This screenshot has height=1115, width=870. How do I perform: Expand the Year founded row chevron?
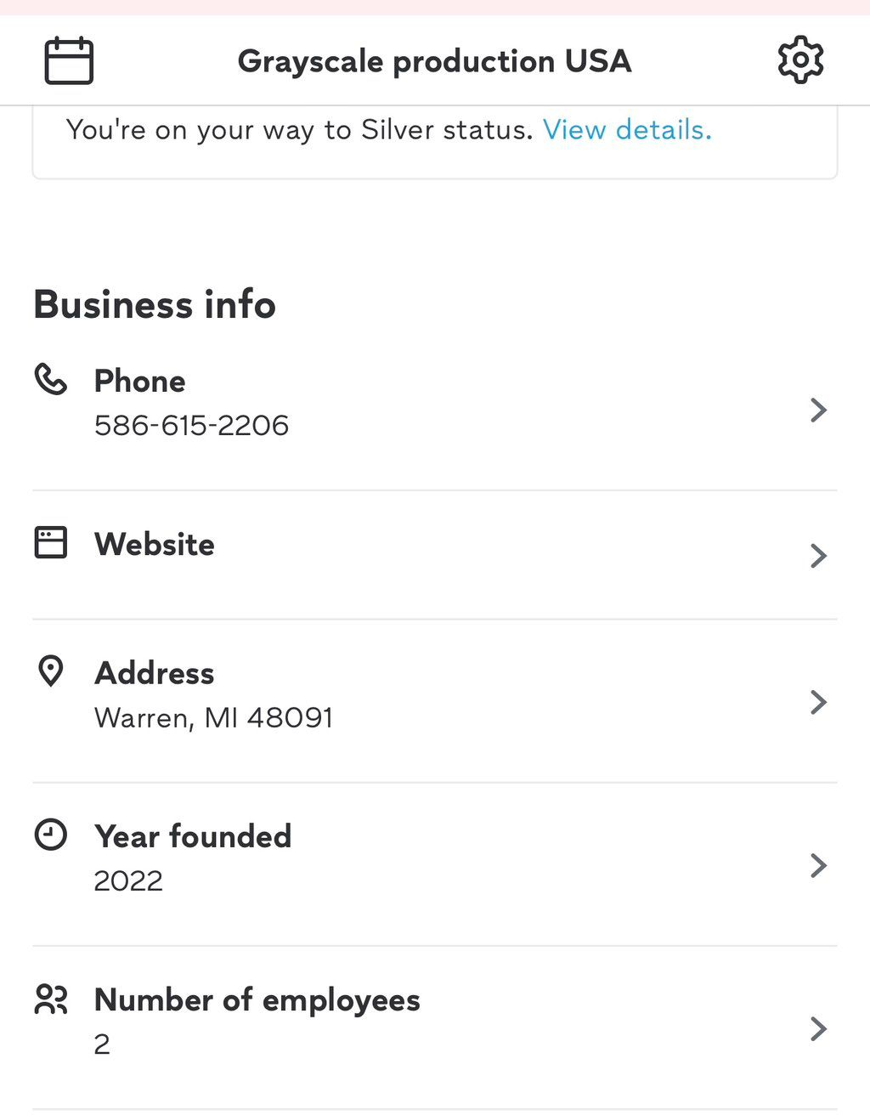click(818, 865)
